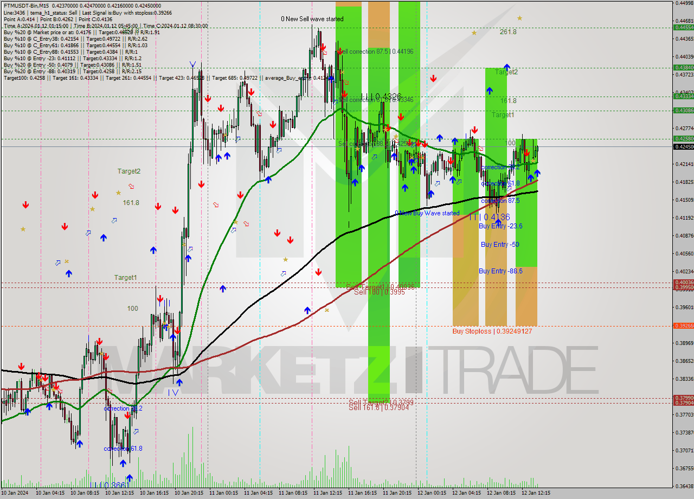
Task: Click the '261.8' Fibonacci label near top
Action: [508, 32]
